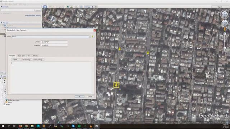230x129 pixels.
Task: Open the Edit menu
Action: 6,4
